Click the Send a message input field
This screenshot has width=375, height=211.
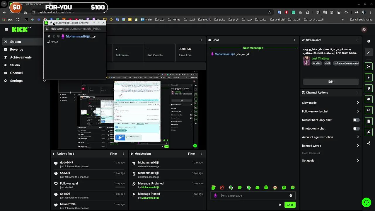coord(253,195)
